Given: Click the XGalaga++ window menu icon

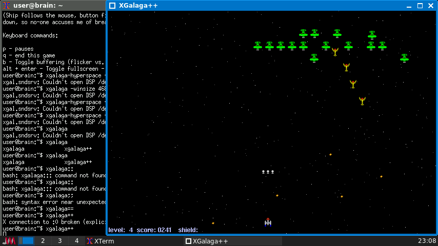Looking at the screenshot, I should click(113, 6).
